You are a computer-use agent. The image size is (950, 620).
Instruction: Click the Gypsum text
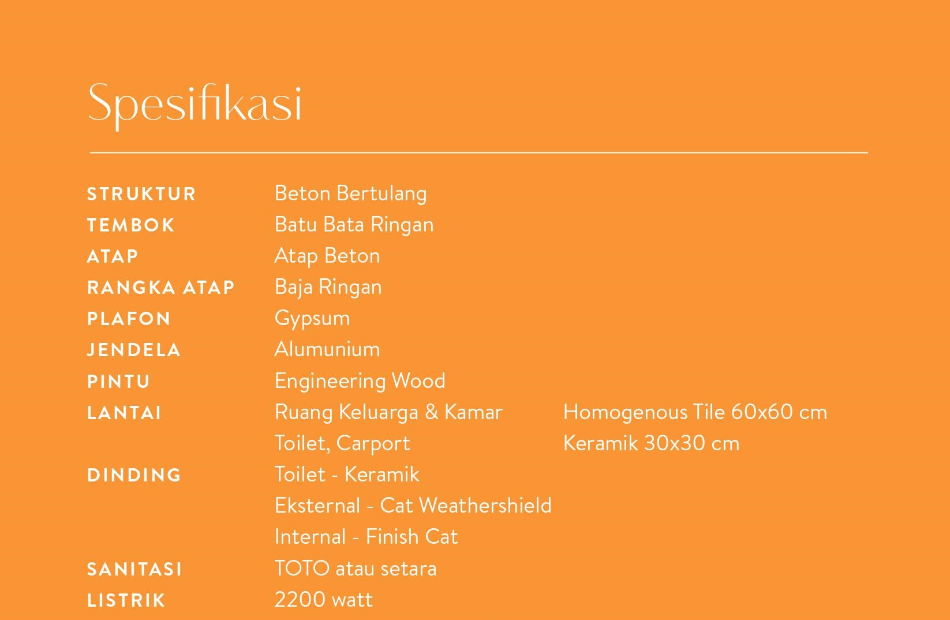(312, 318)
